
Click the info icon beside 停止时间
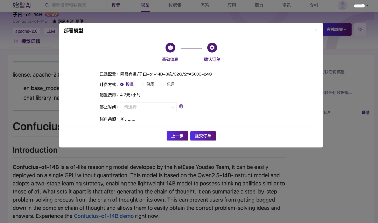(x=181, y=106)
